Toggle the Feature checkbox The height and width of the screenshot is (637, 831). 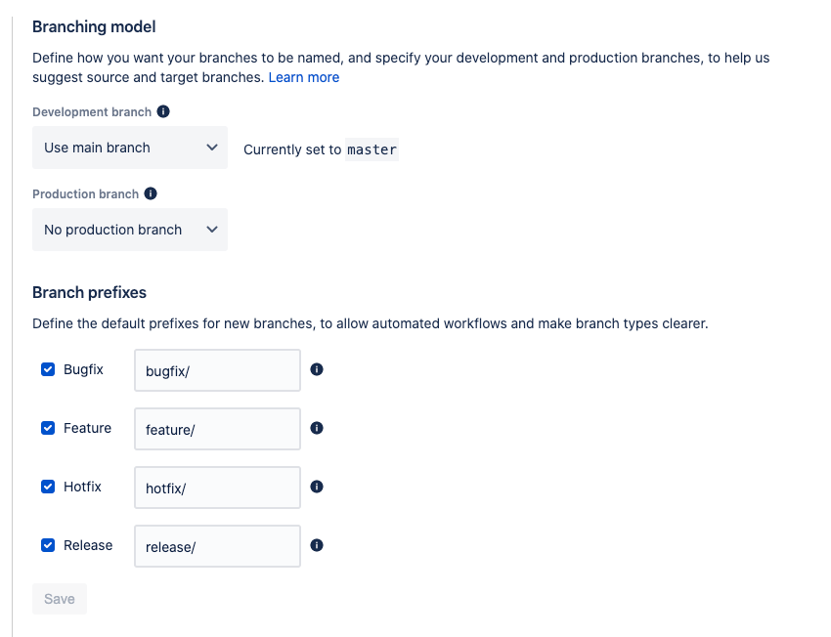click(x=48, y=428)
